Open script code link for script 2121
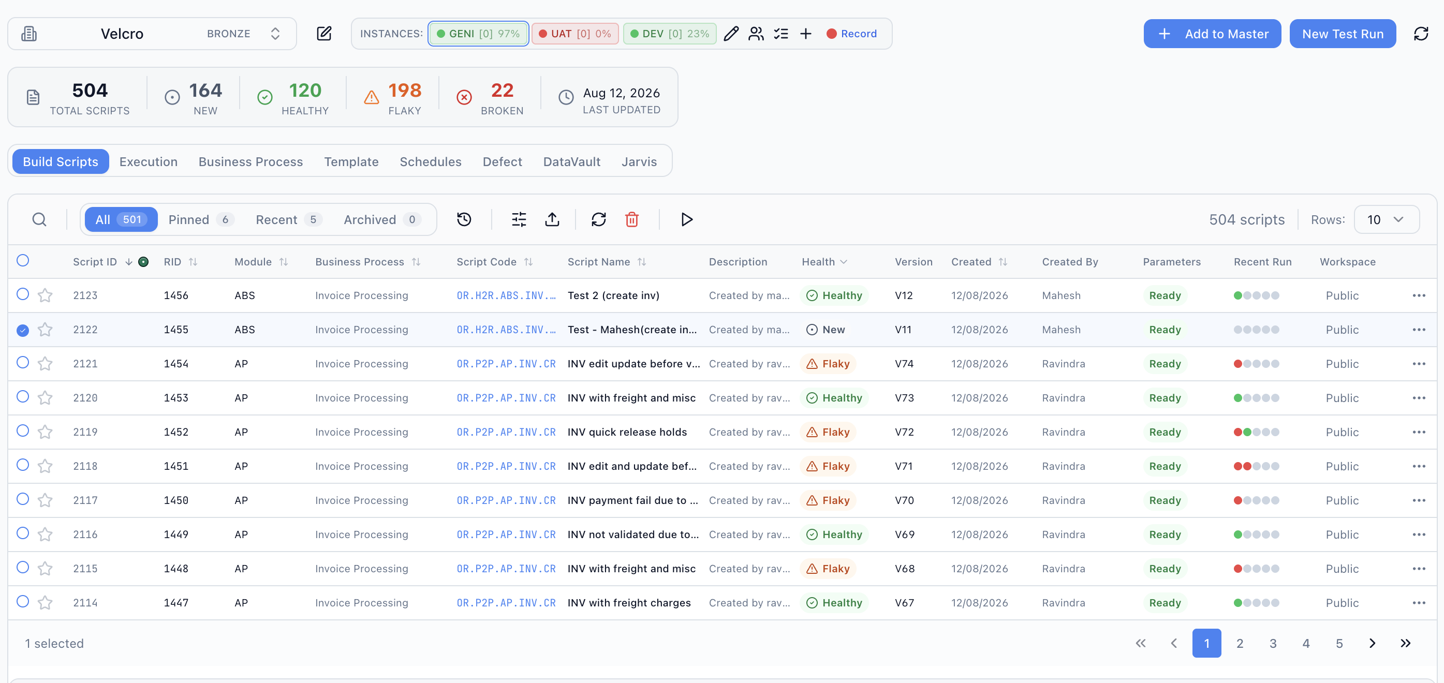The height and width of the screenshot is (683, 1444). [x=506, y=364]
